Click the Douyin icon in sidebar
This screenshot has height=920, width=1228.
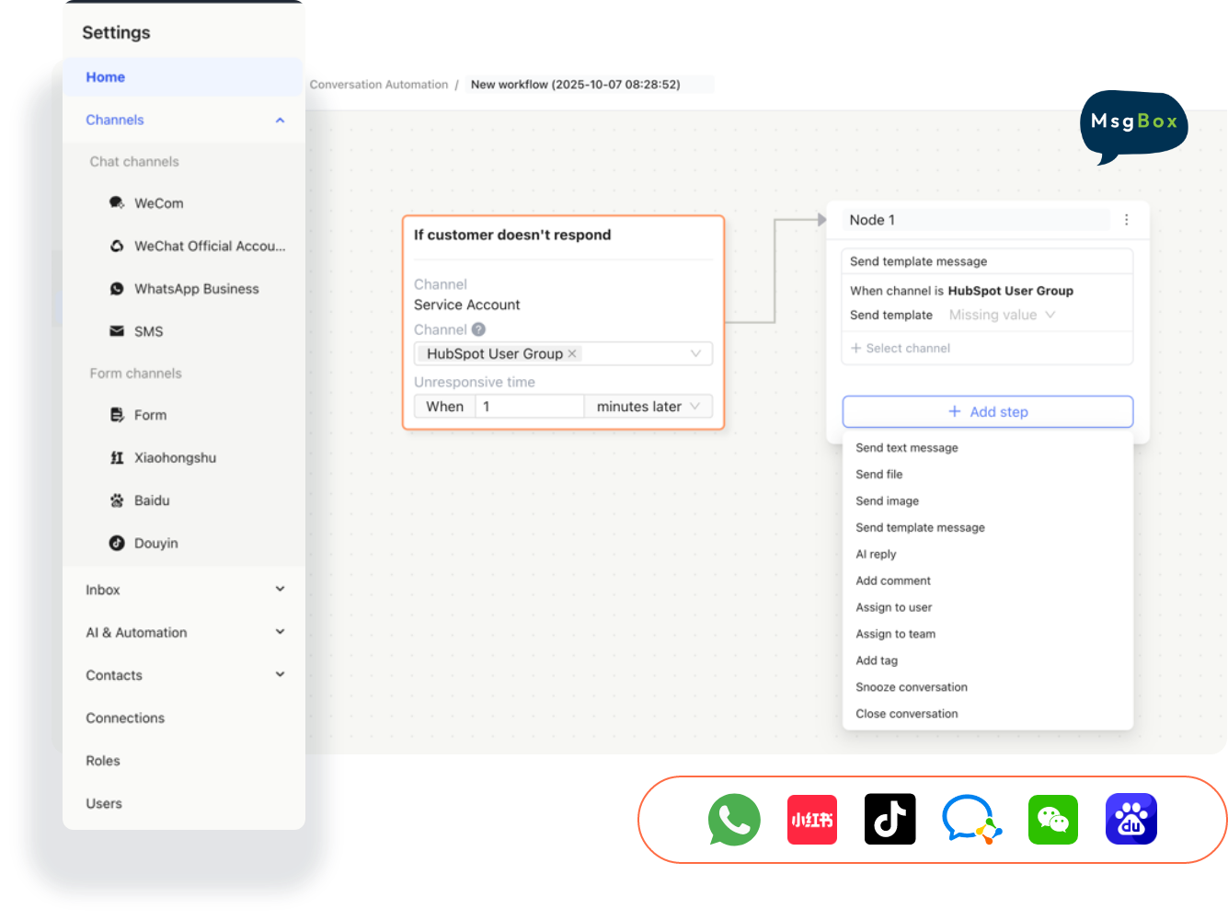click(x=117, y=544)
